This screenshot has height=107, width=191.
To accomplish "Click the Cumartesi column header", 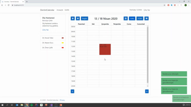I will 141,24.
